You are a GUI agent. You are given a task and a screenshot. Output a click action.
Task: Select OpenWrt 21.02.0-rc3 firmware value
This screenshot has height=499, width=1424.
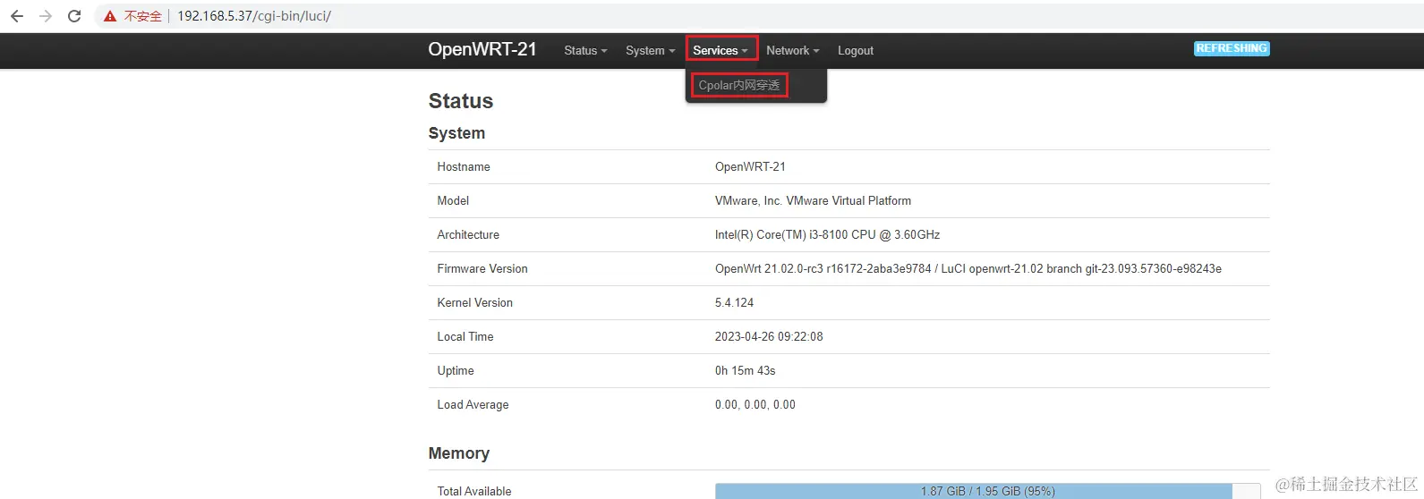(x=968, y=269)
